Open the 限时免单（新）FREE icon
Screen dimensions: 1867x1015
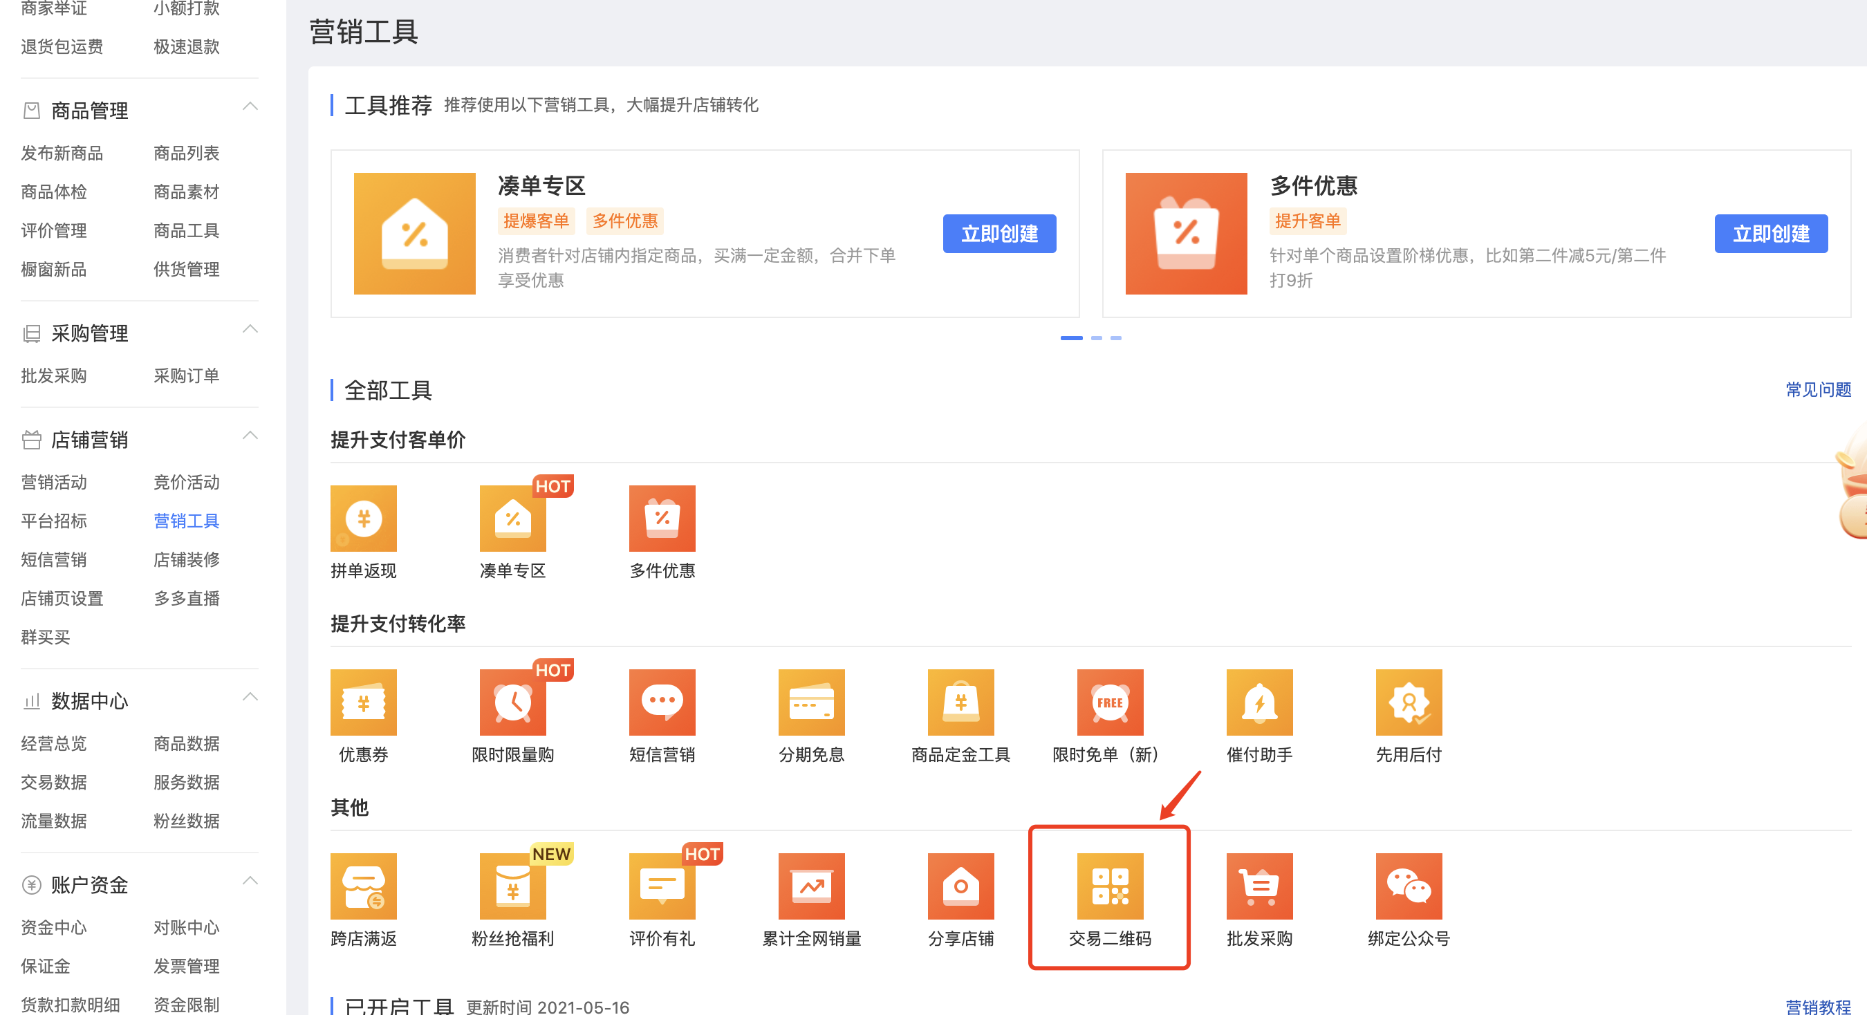point(1110,702)
